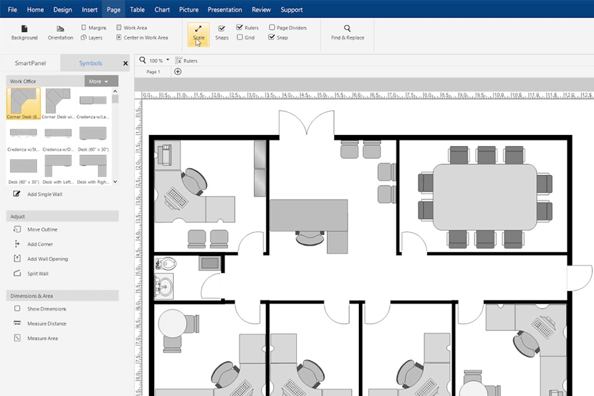Select the Scale tool
The height and width of the screenshot is (396, 594).
pyautogui.click(x=198, y=34)
